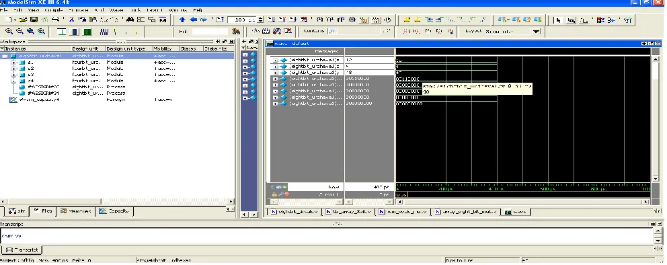Screen dimensions: 667x265
Task: Open the Layout dropdown list
Action: [536, 32]
